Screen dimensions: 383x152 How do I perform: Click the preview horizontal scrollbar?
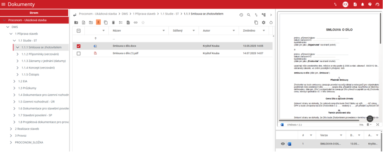[322, 121]
